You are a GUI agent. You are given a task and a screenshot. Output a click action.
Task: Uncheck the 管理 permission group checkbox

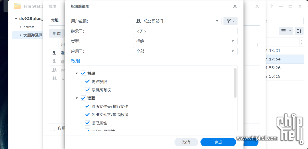pyautogui.click(x=83, y=74)
